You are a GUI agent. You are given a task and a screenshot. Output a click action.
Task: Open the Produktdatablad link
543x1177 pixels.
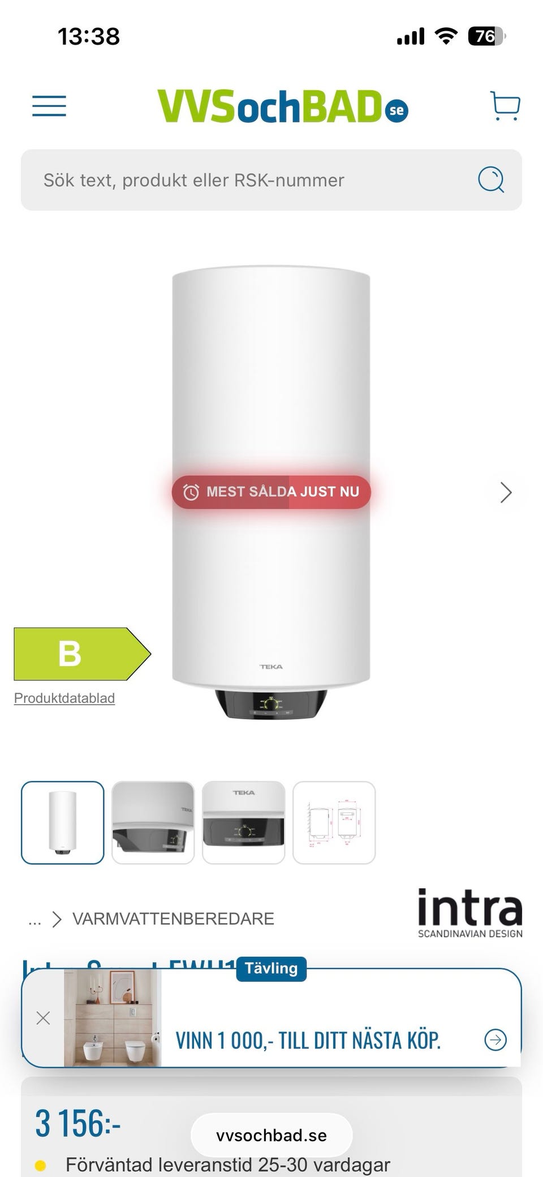64,698
